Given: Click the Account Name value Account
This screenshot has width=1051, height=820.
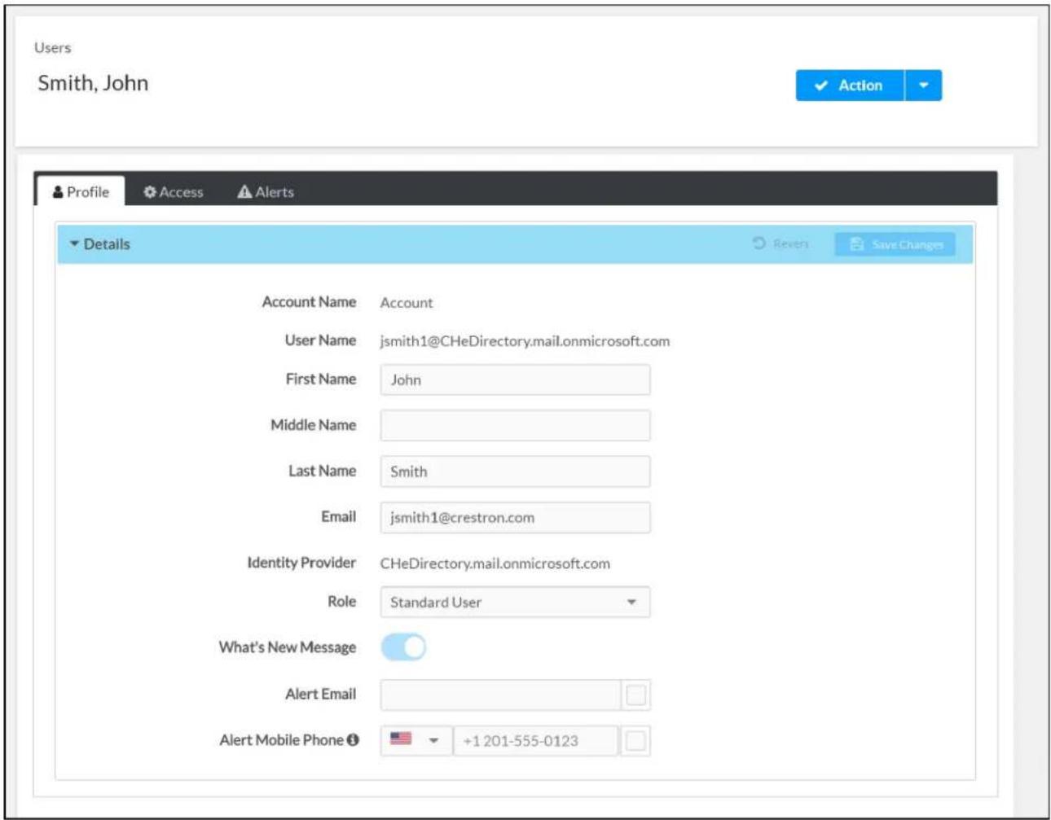Looking at the screenshot, I should pos(407,303).
